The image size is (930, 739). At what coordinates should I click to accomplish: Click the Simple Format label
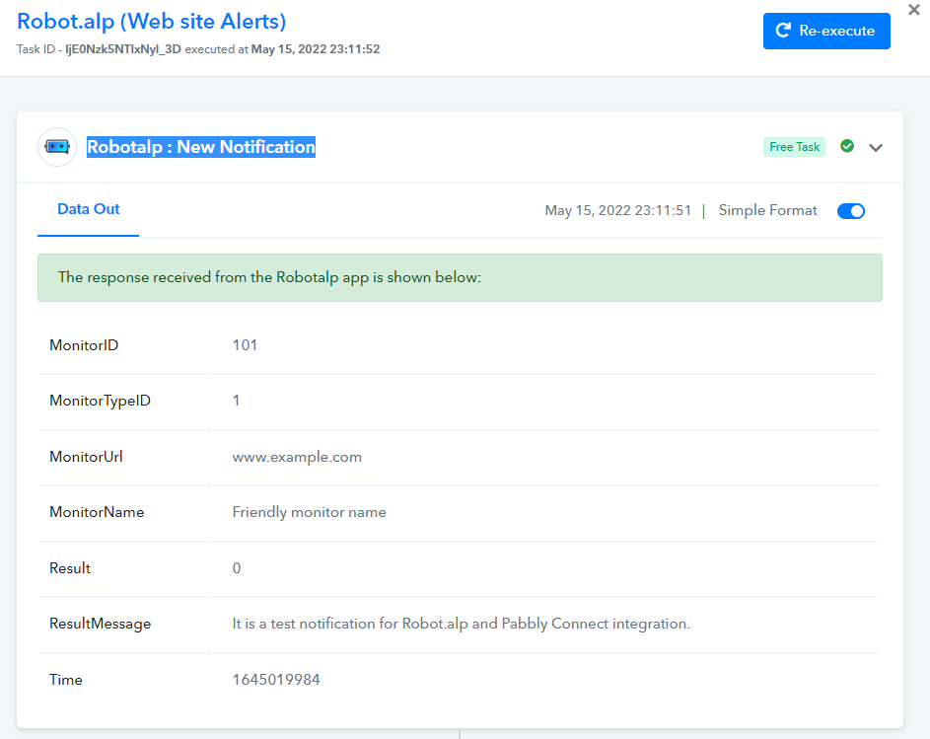767,210
